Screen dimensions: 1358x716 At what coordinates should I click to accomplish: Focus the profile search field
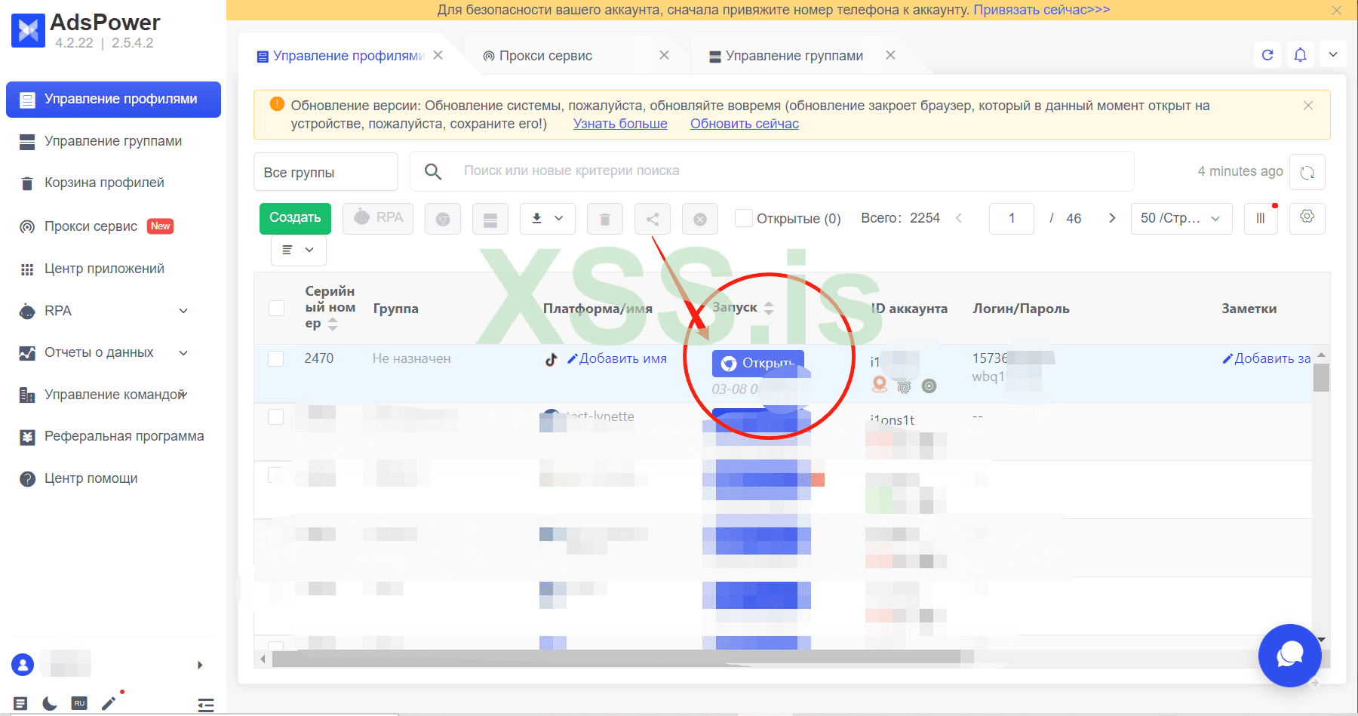772,171
